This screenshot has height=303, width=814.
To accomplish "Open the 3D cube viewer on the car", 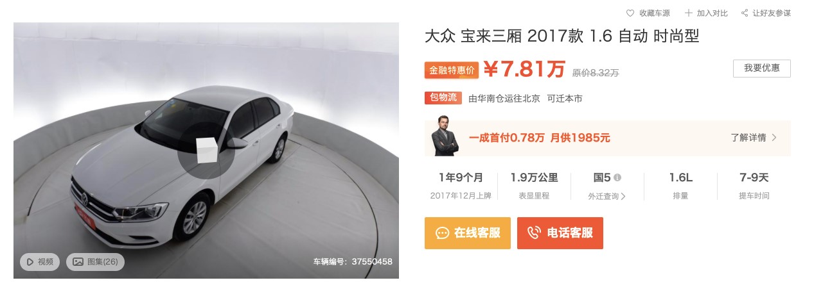I will pyautogui.click(x=206, y=151).
